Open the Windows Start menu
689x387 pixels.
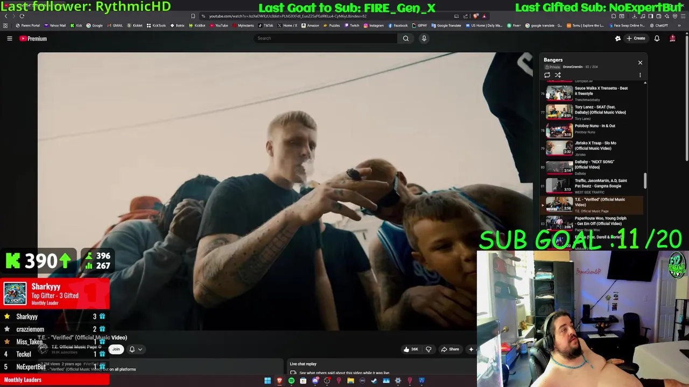pyautogui.click(x=268, y=381)
